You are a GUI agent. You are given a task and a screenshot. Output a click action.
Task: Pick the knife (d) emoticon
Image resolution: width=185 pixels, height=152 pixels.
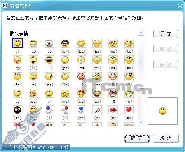point(97,110)
